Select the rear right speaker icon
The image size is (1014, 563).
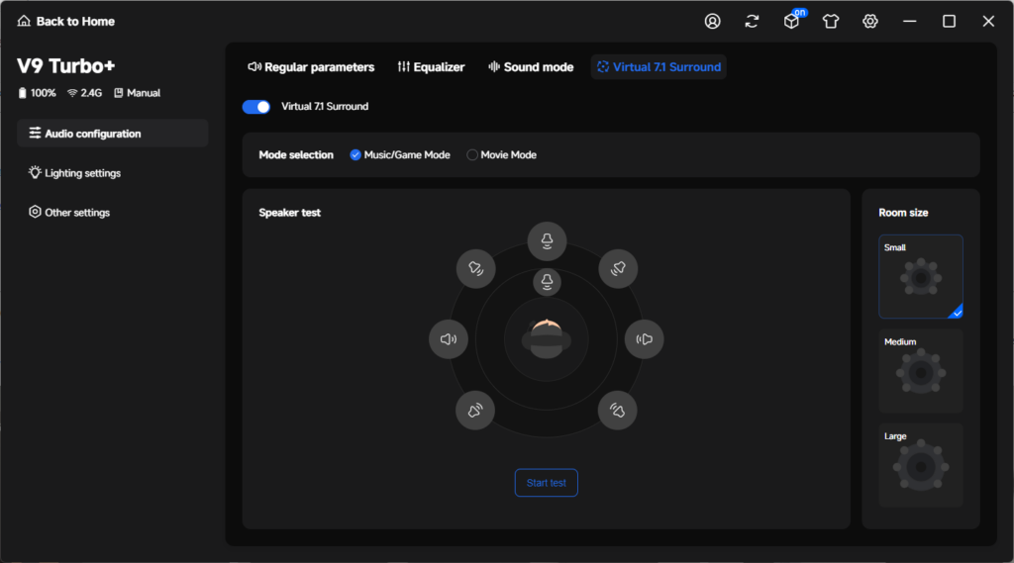(618, 410)
